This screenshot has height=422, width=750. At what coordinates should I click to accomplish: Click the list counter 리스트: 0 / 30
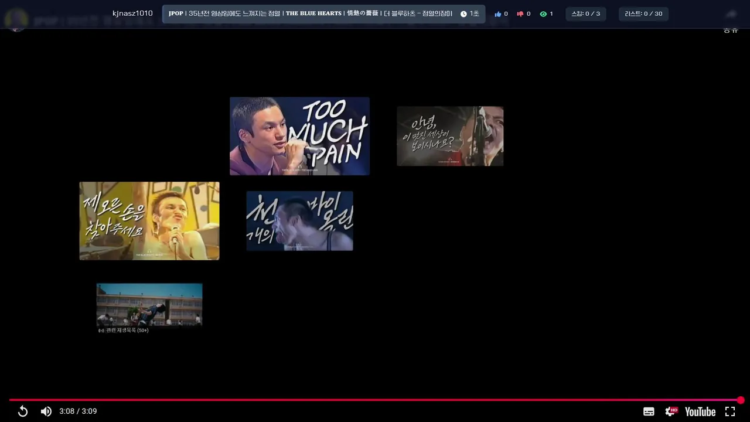(x=643, y=14)
